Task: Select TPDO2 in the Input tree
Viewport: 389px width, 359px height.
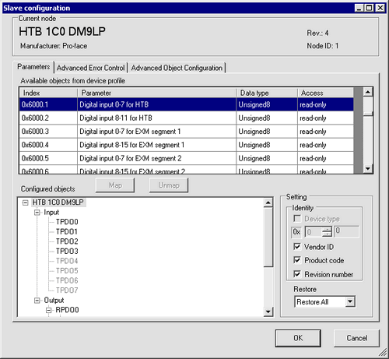Action: point(67,241)
